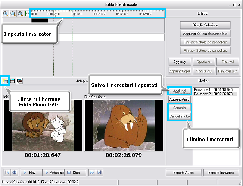Jump to the end of the video
The height and width of the screenshot is (186, 243).
(x=99, y=173)
